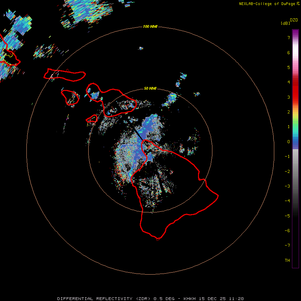Click the purple top of the color bar

pyautogui.click(x=295, y=33)
